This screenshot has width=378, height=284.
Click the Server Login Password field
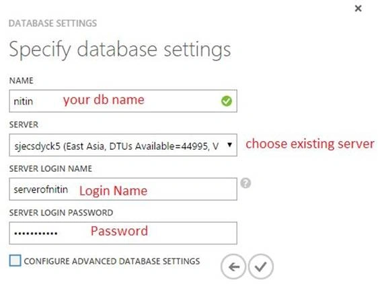[123, 233]
